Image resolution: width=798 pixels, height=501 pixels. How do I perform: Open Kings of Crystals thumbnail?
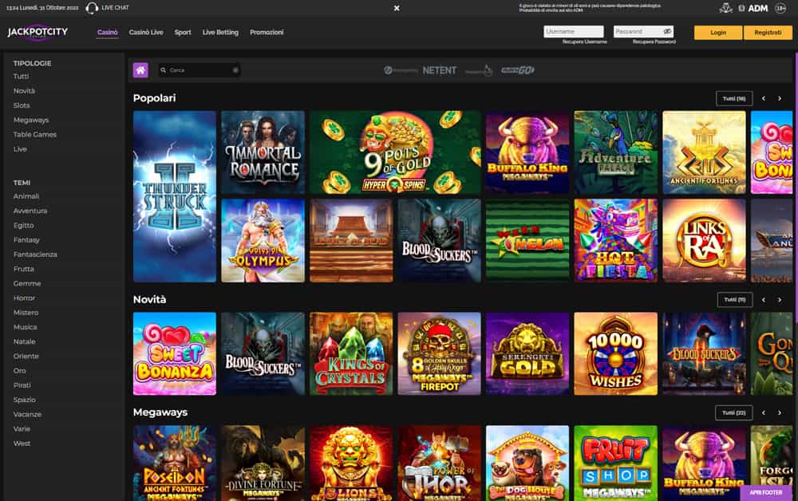351,353
